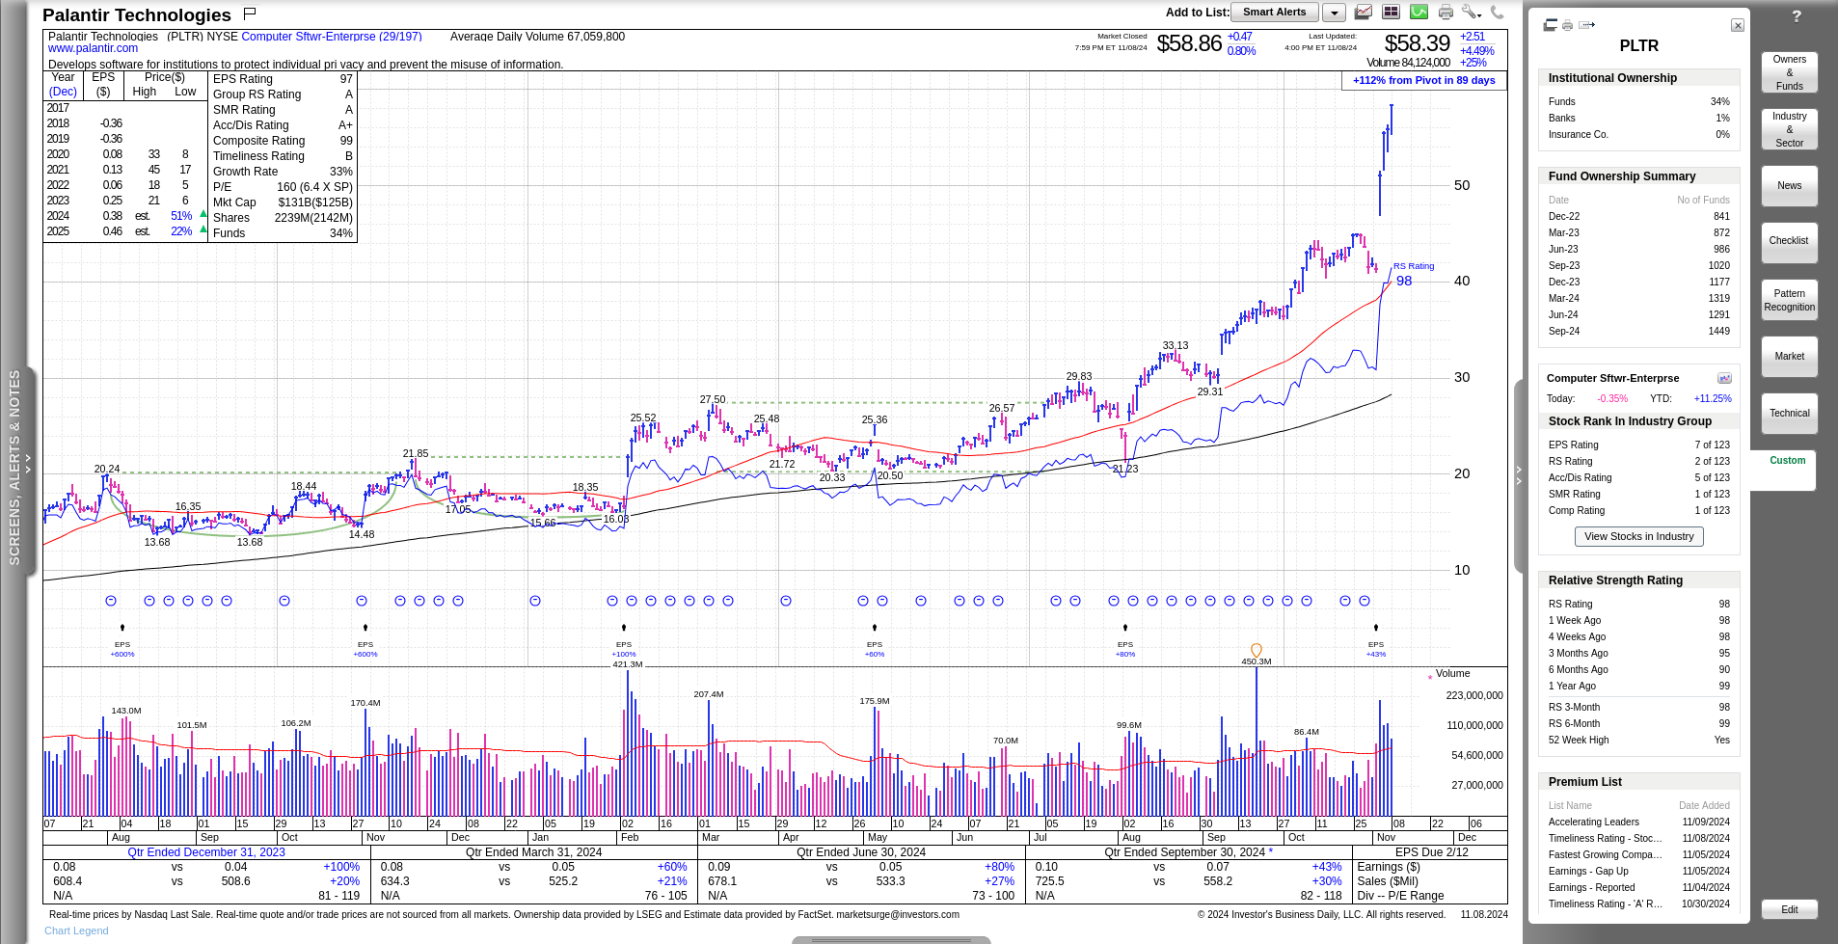Select Accelerating Leaders in Premium List
1838x944 pixels.
pos(1638,822)
